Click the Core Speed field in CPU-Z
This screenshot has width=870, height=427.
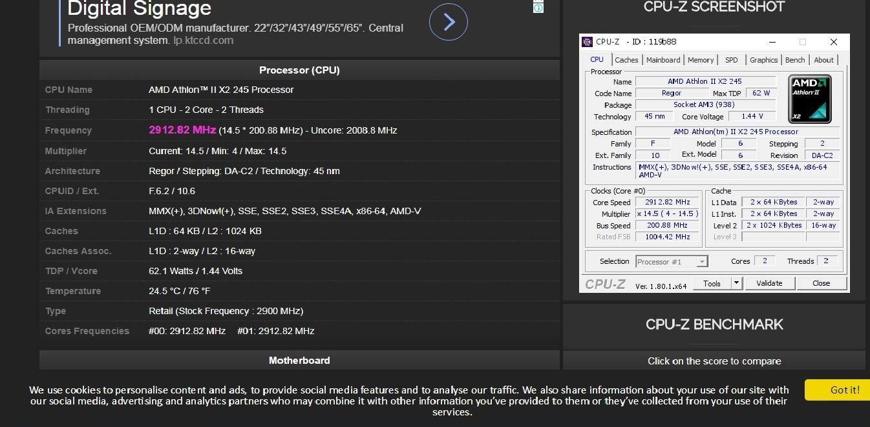pos(667,202)
